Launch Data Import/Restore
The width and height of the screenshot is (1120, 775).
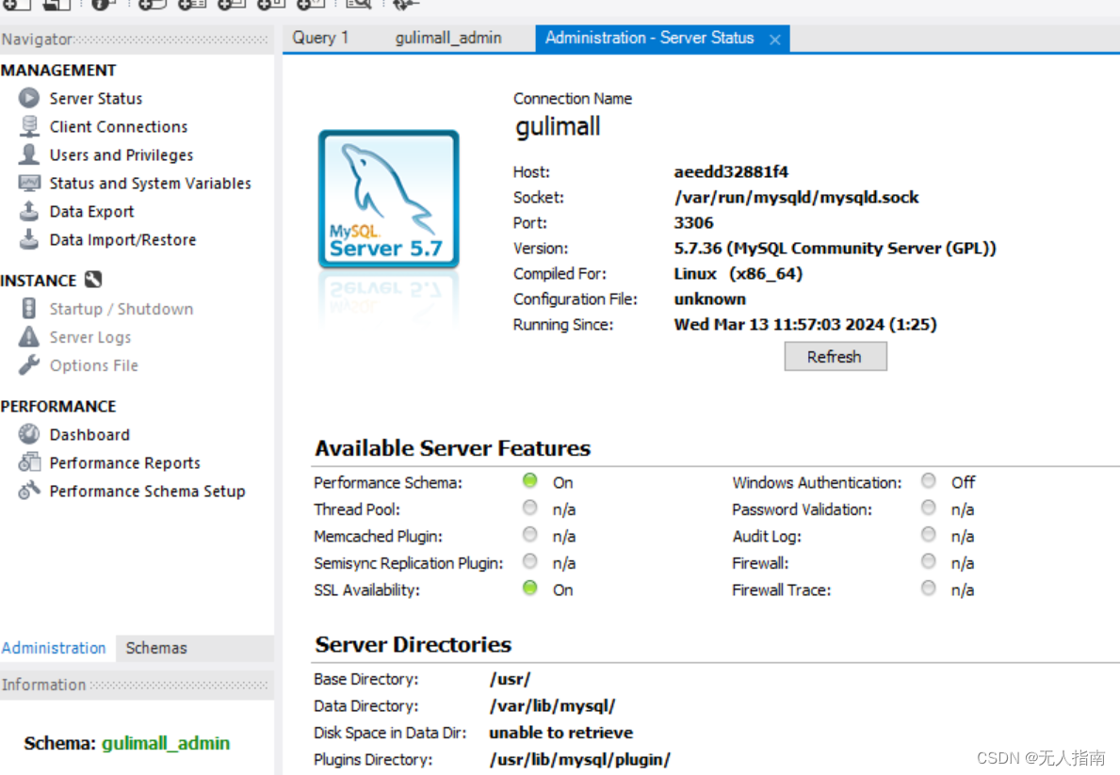pos(122,240)
